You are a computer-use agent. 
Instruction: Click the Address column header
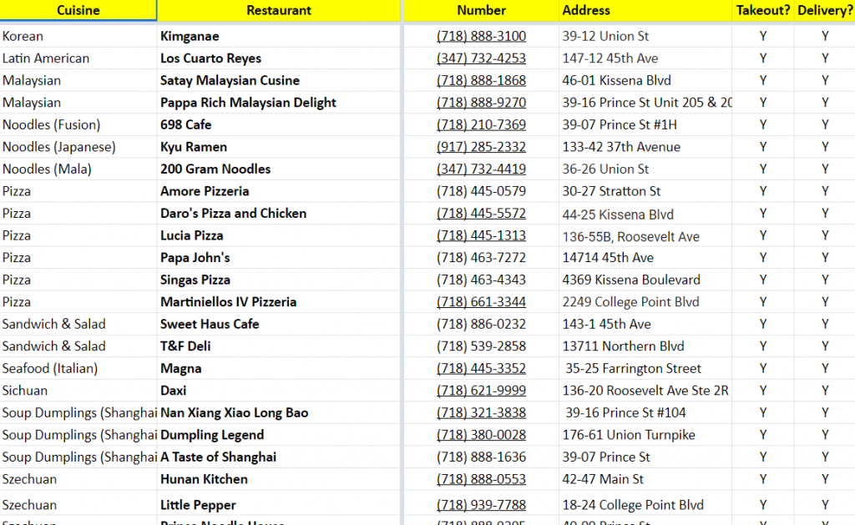coord(645,10)
